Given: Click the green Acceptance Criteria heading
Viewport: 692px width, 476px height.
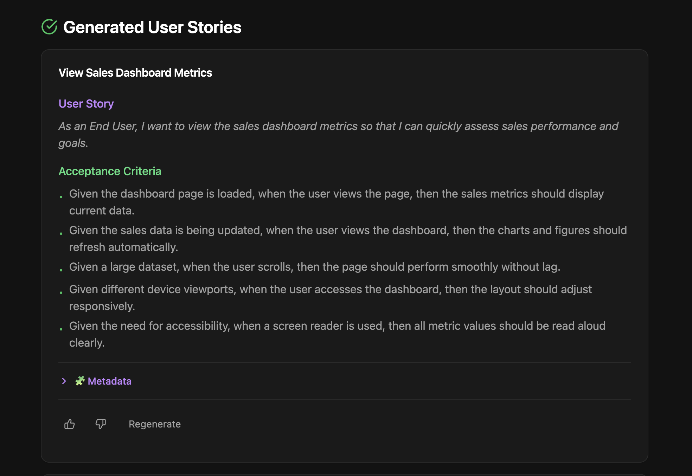Looking at the screenshot, I should pyautogui.click(x=110, y=171).
